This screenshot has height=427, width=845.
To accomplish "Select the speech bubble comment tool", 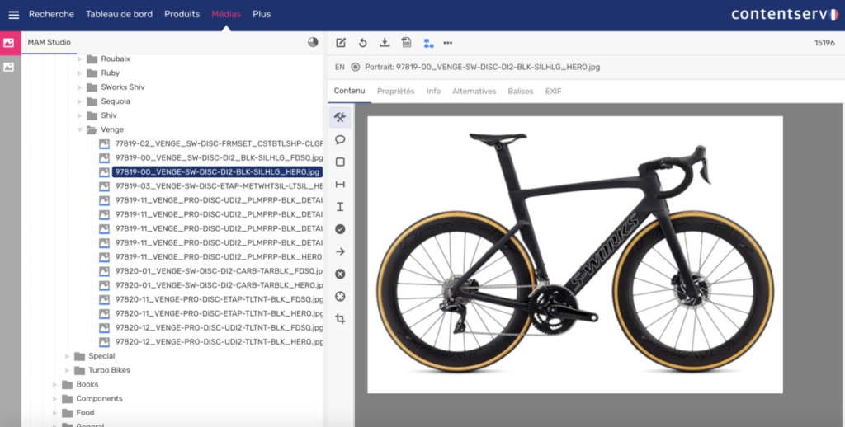I will click(x=340, y=139).
